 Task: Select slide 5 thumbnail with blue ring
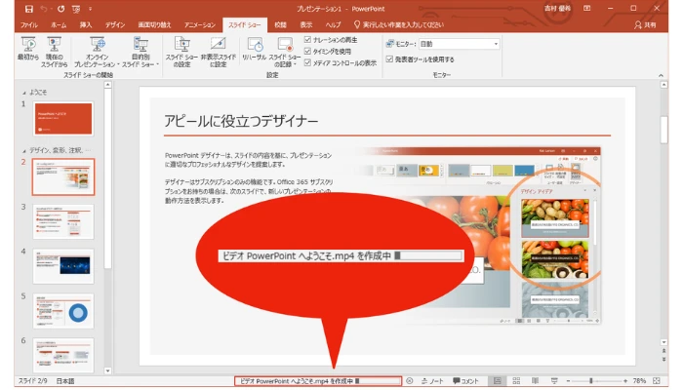point(63,311)
